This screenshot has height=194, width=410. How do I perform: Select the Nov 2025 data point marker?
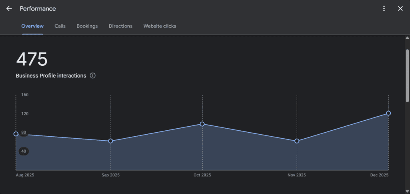297,141
